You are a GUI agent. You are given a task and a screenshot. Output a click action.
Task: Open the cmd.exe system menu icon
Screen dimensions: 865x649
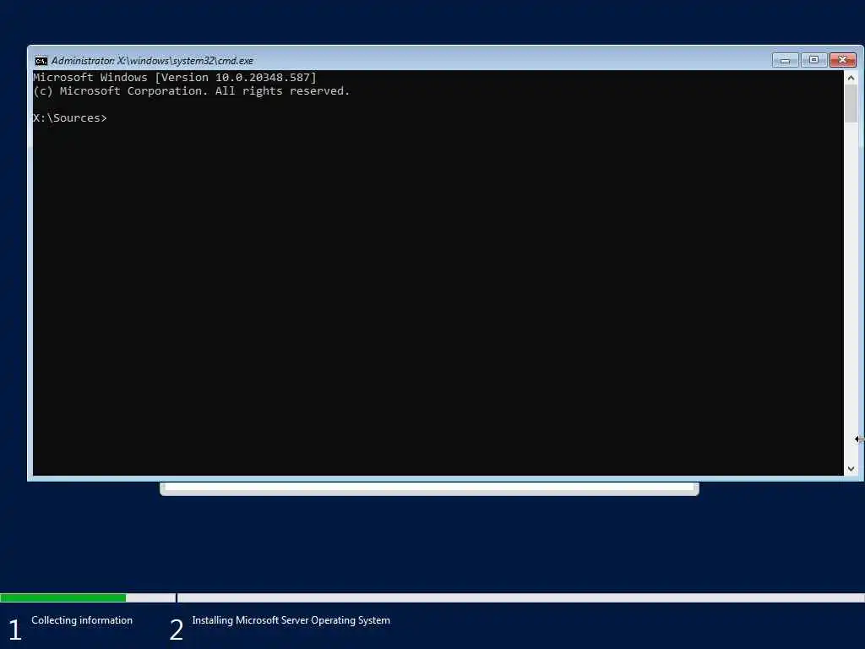click(x=41, y=61)
